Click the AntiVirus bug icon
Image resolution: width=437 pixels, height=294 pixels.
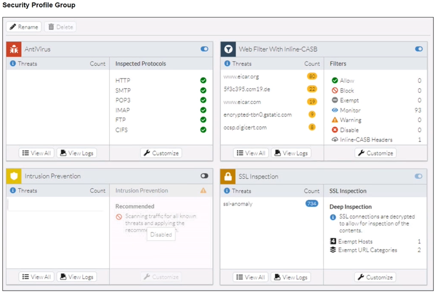(x=14, y=49)
